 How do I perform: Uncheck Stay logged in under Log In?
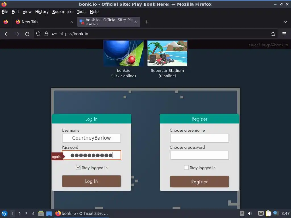pyautogui.click(x=78, y=167)
